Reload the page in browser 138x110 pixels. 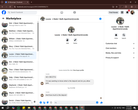(10, 7)
